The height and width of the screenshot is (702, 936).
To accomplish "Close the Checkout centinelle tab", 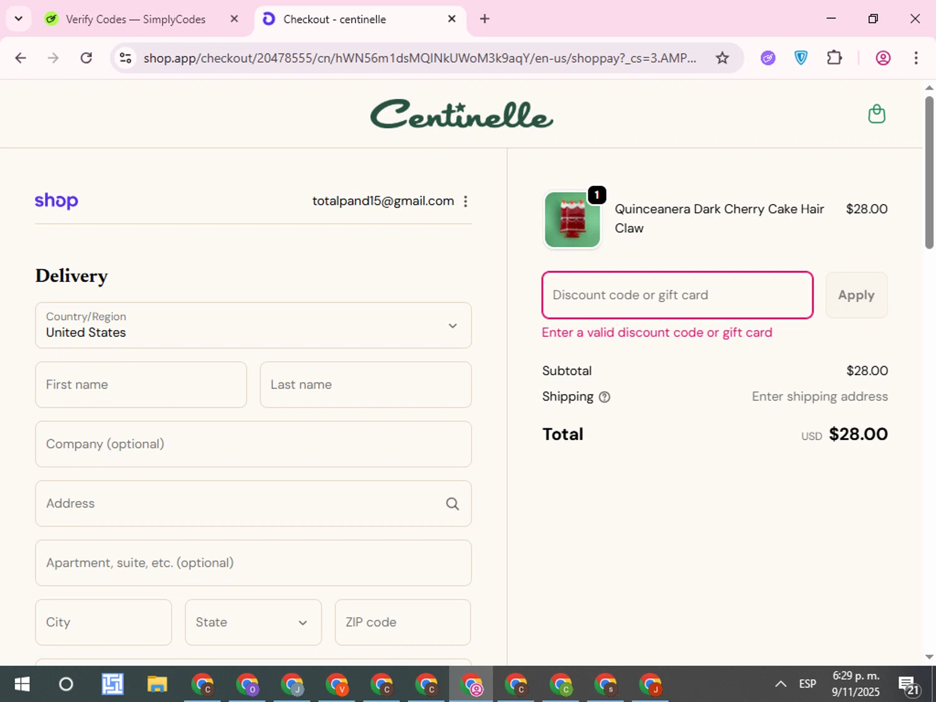I will point(452,19).
